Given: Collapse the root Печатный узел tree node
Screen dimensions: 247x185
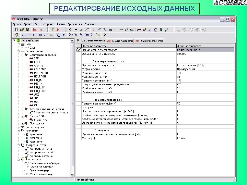Looking at the screenshot, I should click(x=14, y=40).
